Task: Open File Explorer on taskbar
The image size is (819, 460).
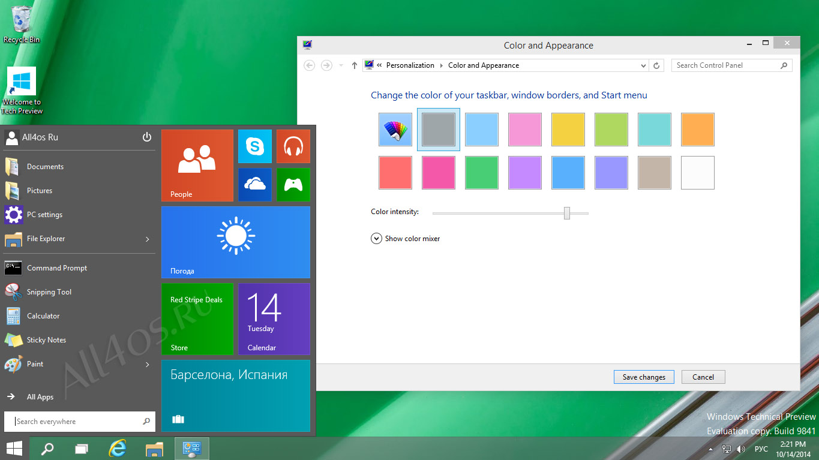Action: (154, 449)
